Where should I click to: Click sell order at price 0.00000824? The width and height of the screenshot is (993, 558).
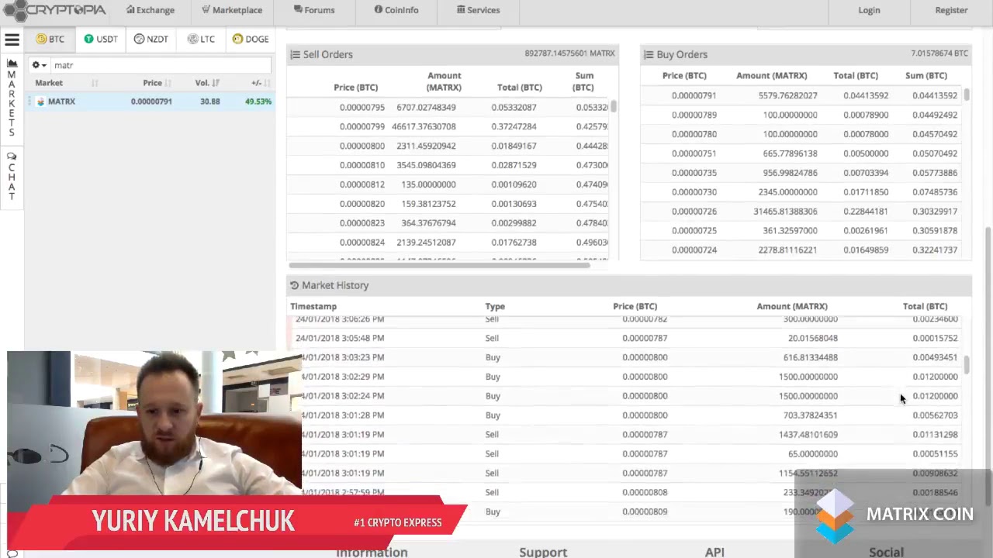tap(448, 242)
